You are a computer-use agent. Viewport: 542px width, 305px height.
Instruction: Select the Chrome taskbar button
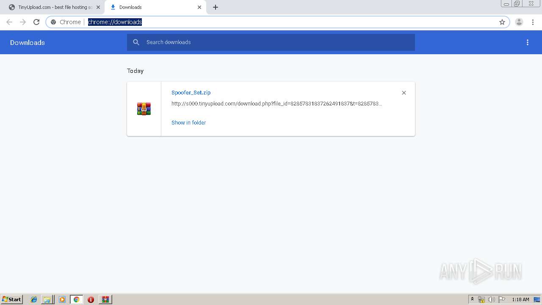click(x=76, y=299)
